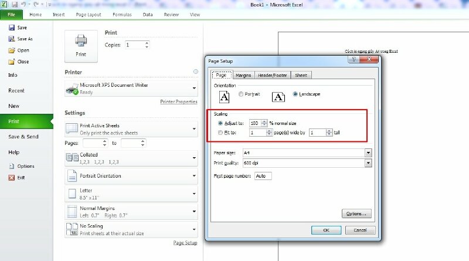Click OK in Page Setup dialog

click(326, 230)
